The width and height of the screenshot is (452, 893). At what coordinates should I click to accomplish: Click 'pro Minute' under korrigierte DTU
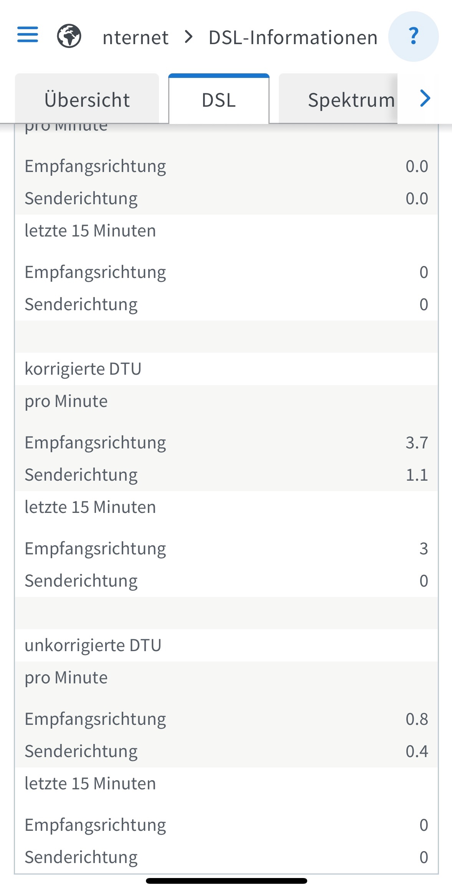66,401
